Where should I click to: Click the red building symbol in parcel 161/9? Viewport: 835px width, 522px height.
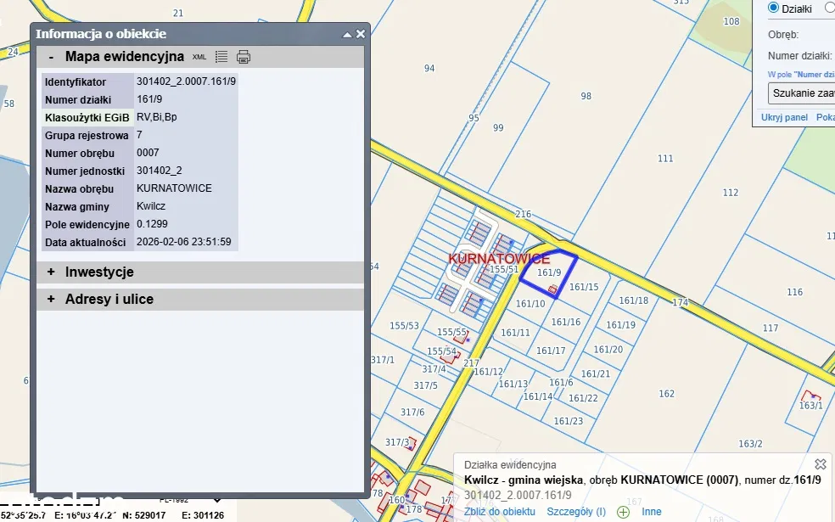point(552,290)
